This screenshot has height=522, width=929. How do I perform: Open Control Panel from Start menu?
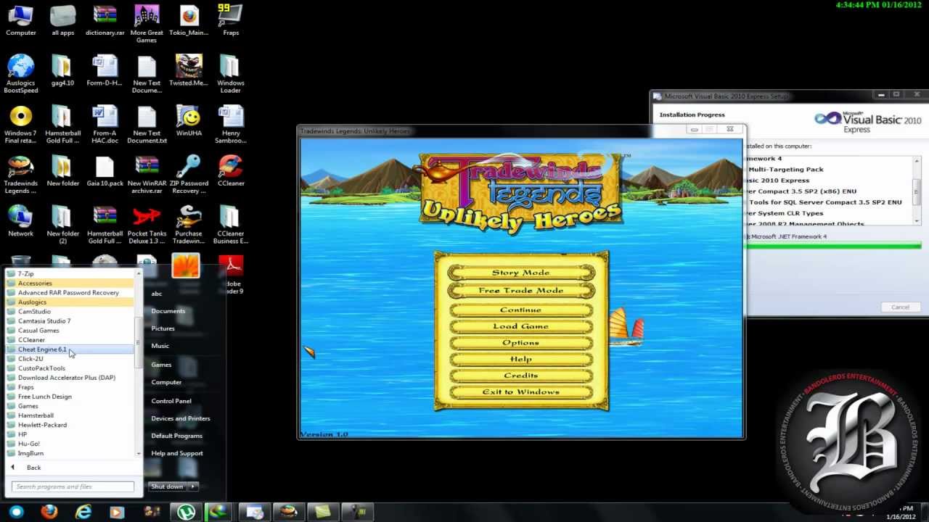(x=171, y=401)
